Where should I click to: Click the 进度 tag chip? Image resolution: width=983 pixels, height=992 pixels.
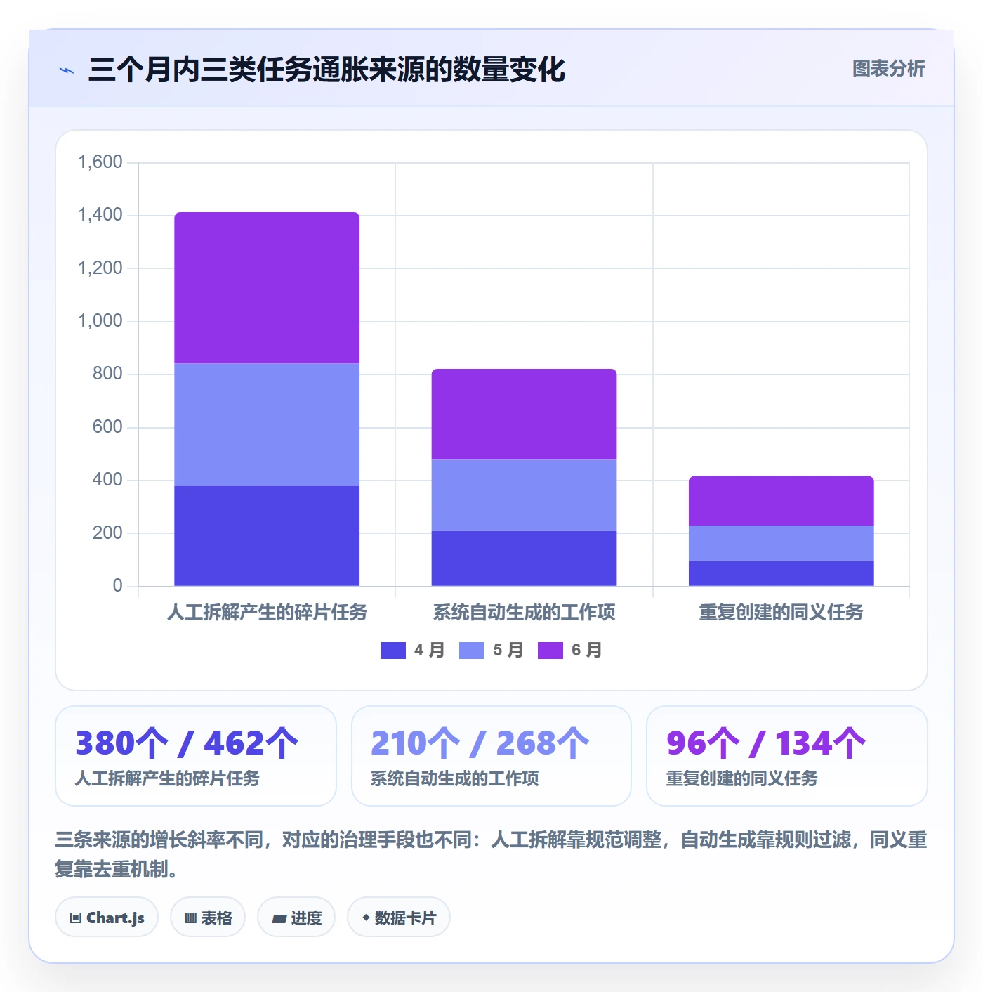296,918
